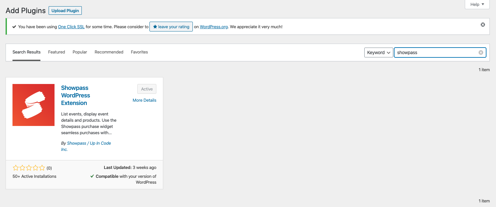Switch to the Recommended tab
This screenshot has width=496, height=207.
pyautogui.click(x=109, y=52)
